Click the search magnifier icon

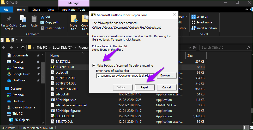(x=249, y=48)
